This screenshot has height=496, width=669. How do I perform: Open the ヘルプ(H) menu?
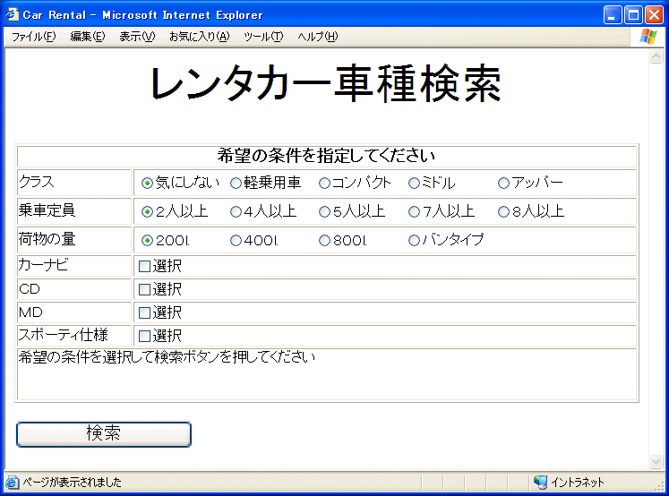coord(318,37)
